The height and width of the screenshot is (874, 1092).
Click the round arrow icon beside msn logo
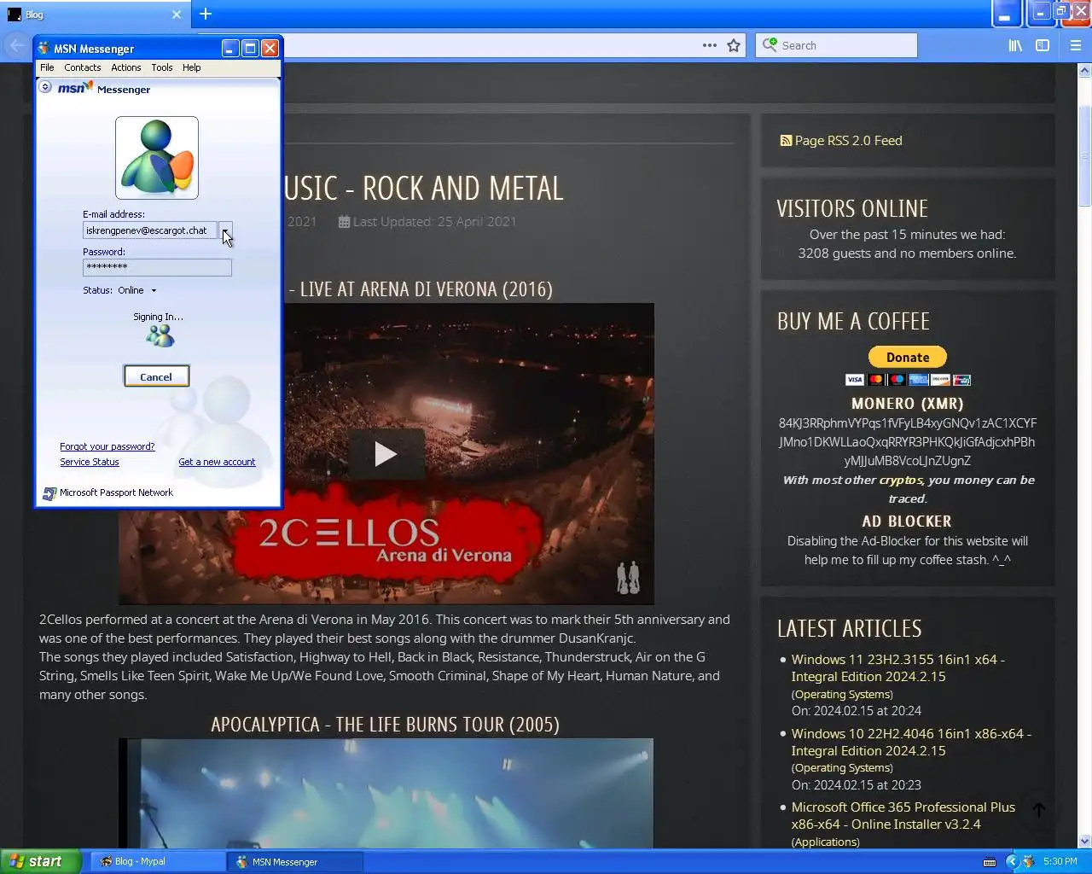point(46,87)
